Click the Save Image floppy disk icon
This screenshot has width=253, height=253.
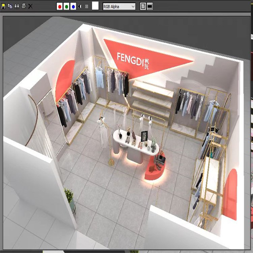tap(3, 6)
